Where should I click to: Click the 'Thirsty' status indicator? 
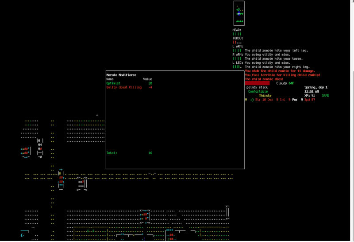(265, 96)
